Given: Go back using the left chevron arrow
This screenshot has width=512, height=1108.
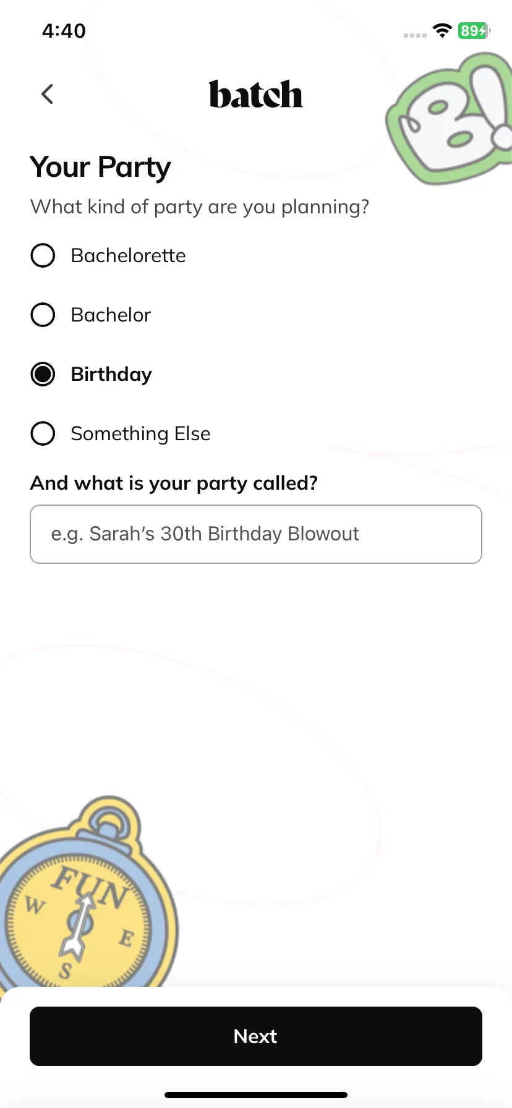Looking at the screenshot, I should click(x=47, y=95).
